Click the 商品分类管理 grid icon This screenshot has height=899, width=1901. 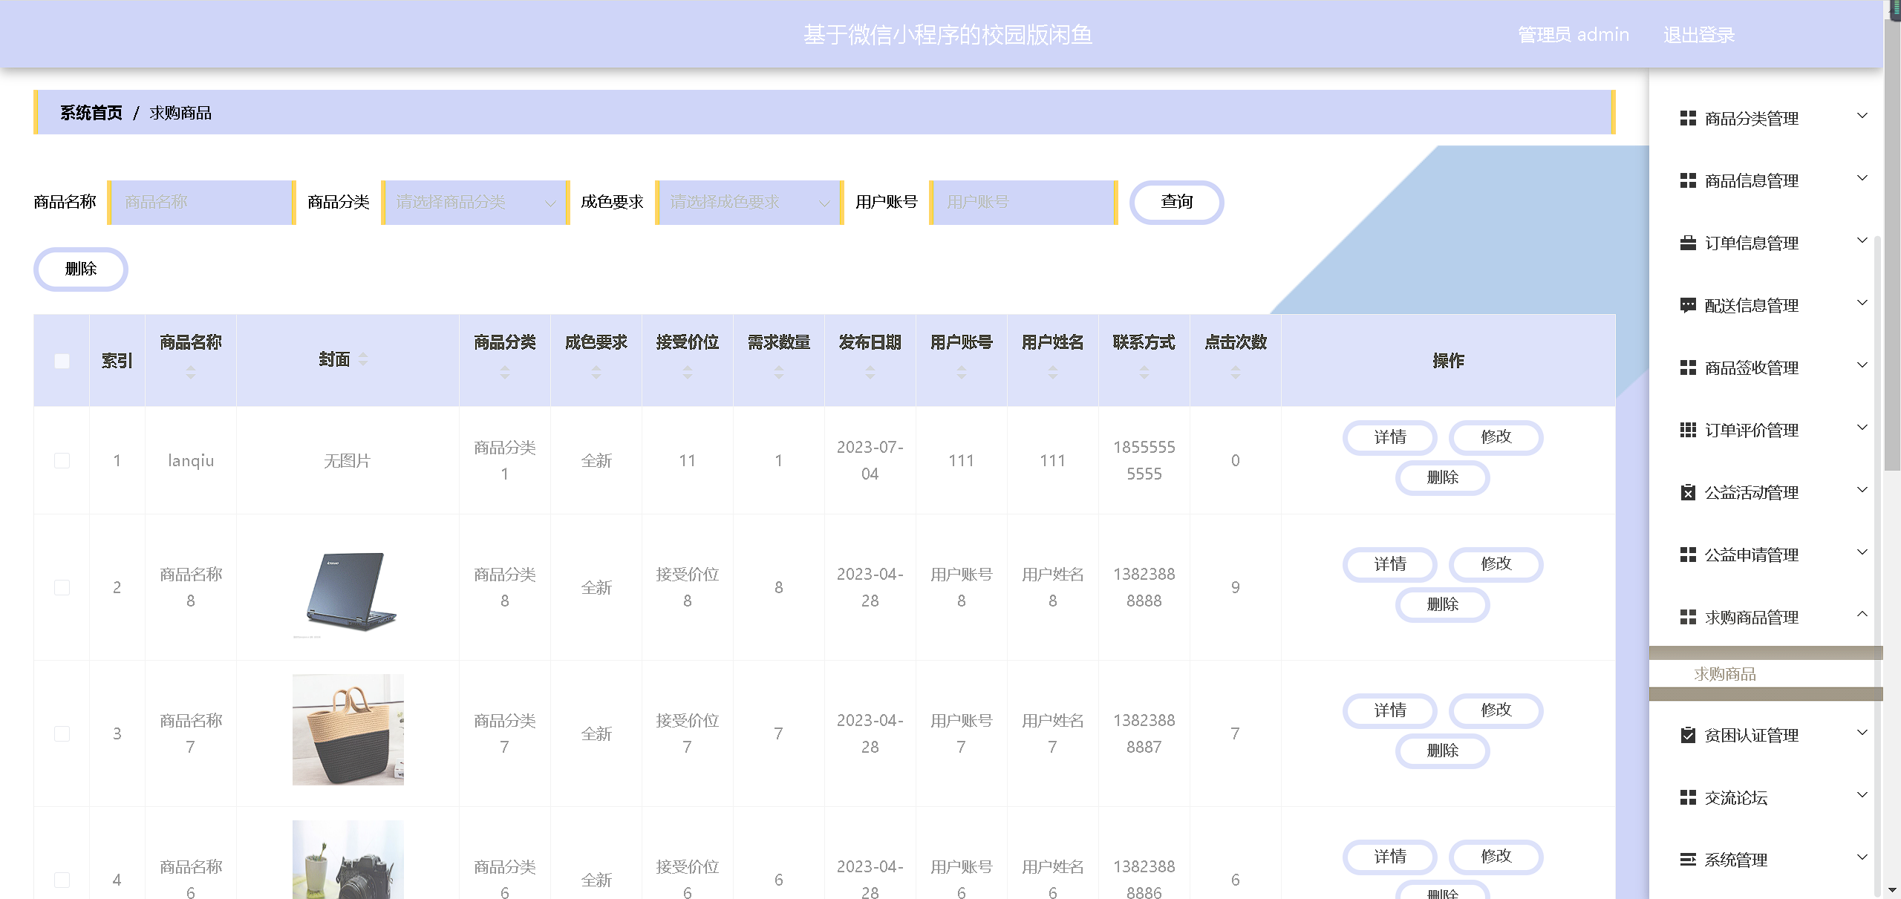pyautogui.click(x=1688, y=118)
